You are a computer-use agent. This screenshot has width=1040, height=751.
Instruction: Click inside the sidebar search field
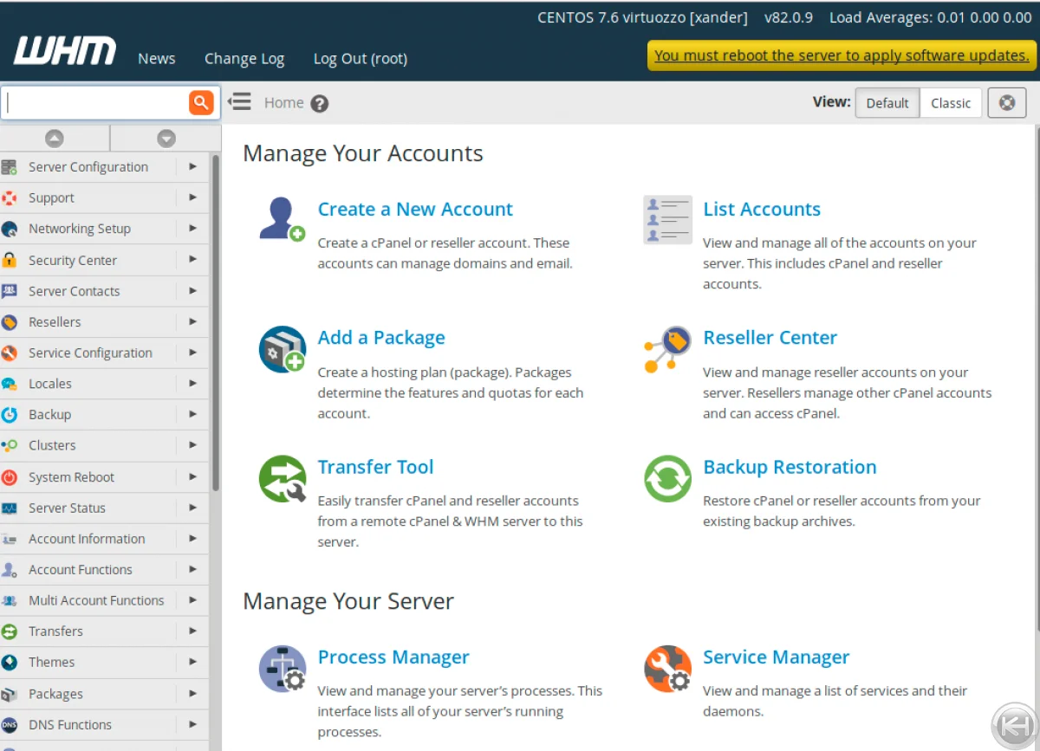pos(95,103)
